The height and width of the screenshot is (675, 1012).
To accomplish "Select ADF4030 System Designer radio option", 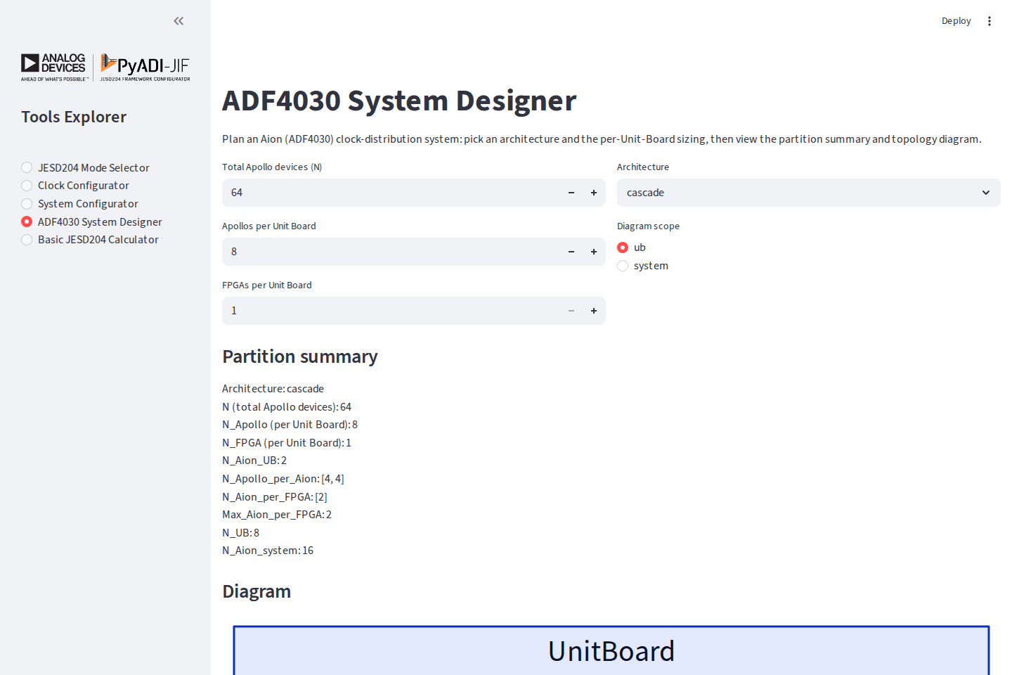I will [91, 221].
